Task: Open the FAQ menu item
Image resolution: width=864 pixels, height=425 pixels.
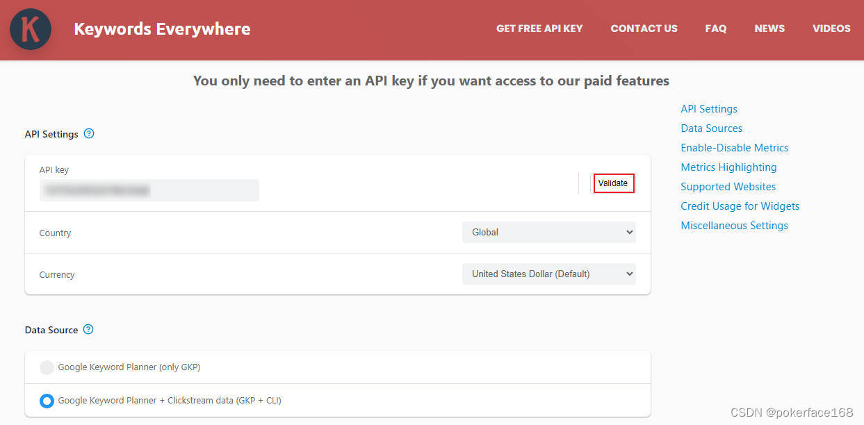Action: (716, 28)
